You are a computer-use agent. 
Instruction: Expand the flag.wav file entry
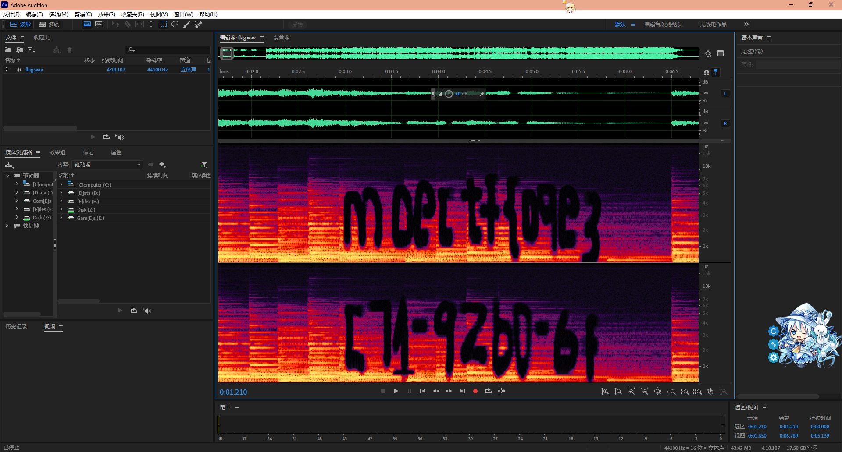[7, 70]
